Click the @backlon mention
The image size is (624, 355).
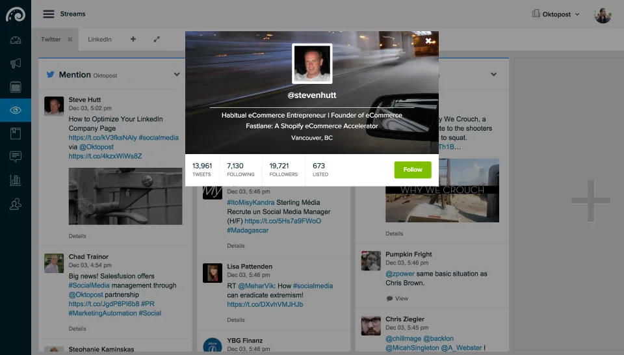(438, 339)
